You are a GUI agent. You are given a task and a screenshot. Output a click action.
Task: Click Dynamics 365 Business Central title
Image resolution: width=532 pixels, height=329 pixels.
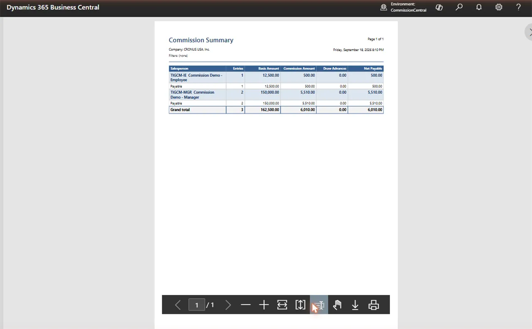coord(53,7)
